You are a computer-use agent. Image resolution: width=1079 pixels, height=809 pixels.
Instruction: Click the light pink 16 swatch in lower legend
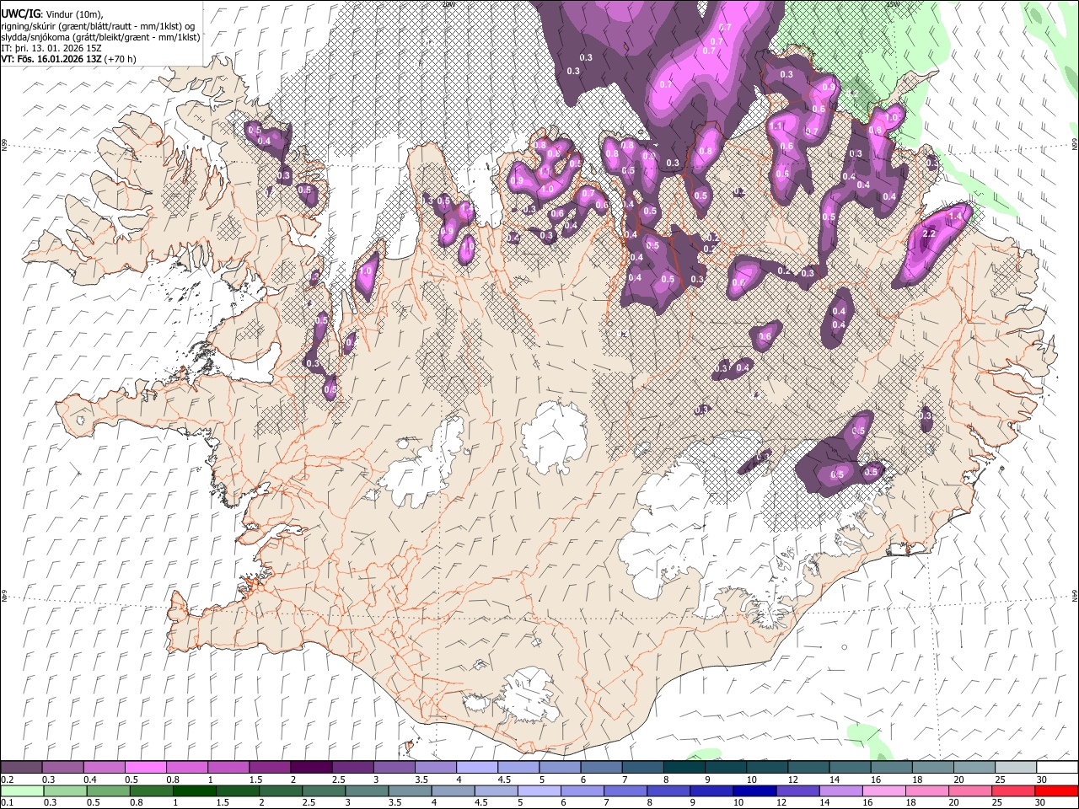coord(884,790)
